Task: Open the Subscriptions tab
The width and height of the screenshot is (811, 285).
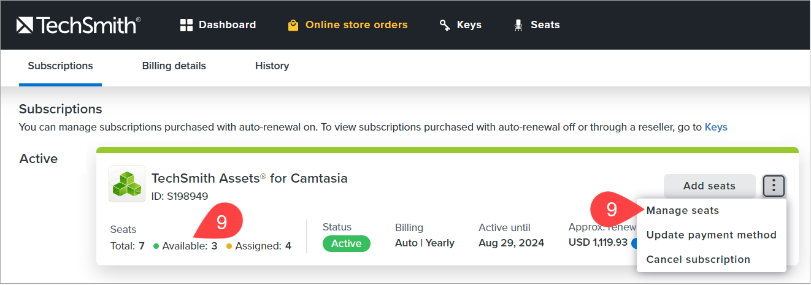Action: (60, 66)
